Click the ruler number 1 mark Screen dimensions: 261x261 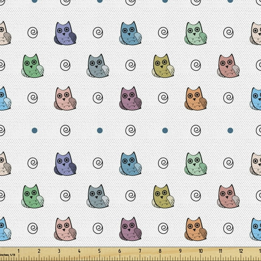coord(19,251)
